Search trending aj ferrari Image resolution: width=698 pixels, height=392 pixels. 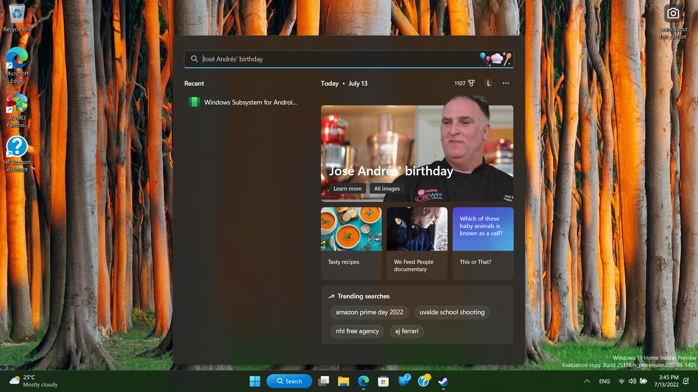(x=406, y=331)
